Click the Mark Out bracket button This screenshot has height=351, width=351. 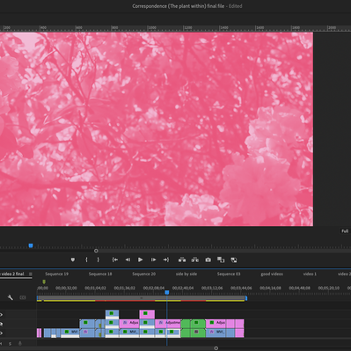98,260
